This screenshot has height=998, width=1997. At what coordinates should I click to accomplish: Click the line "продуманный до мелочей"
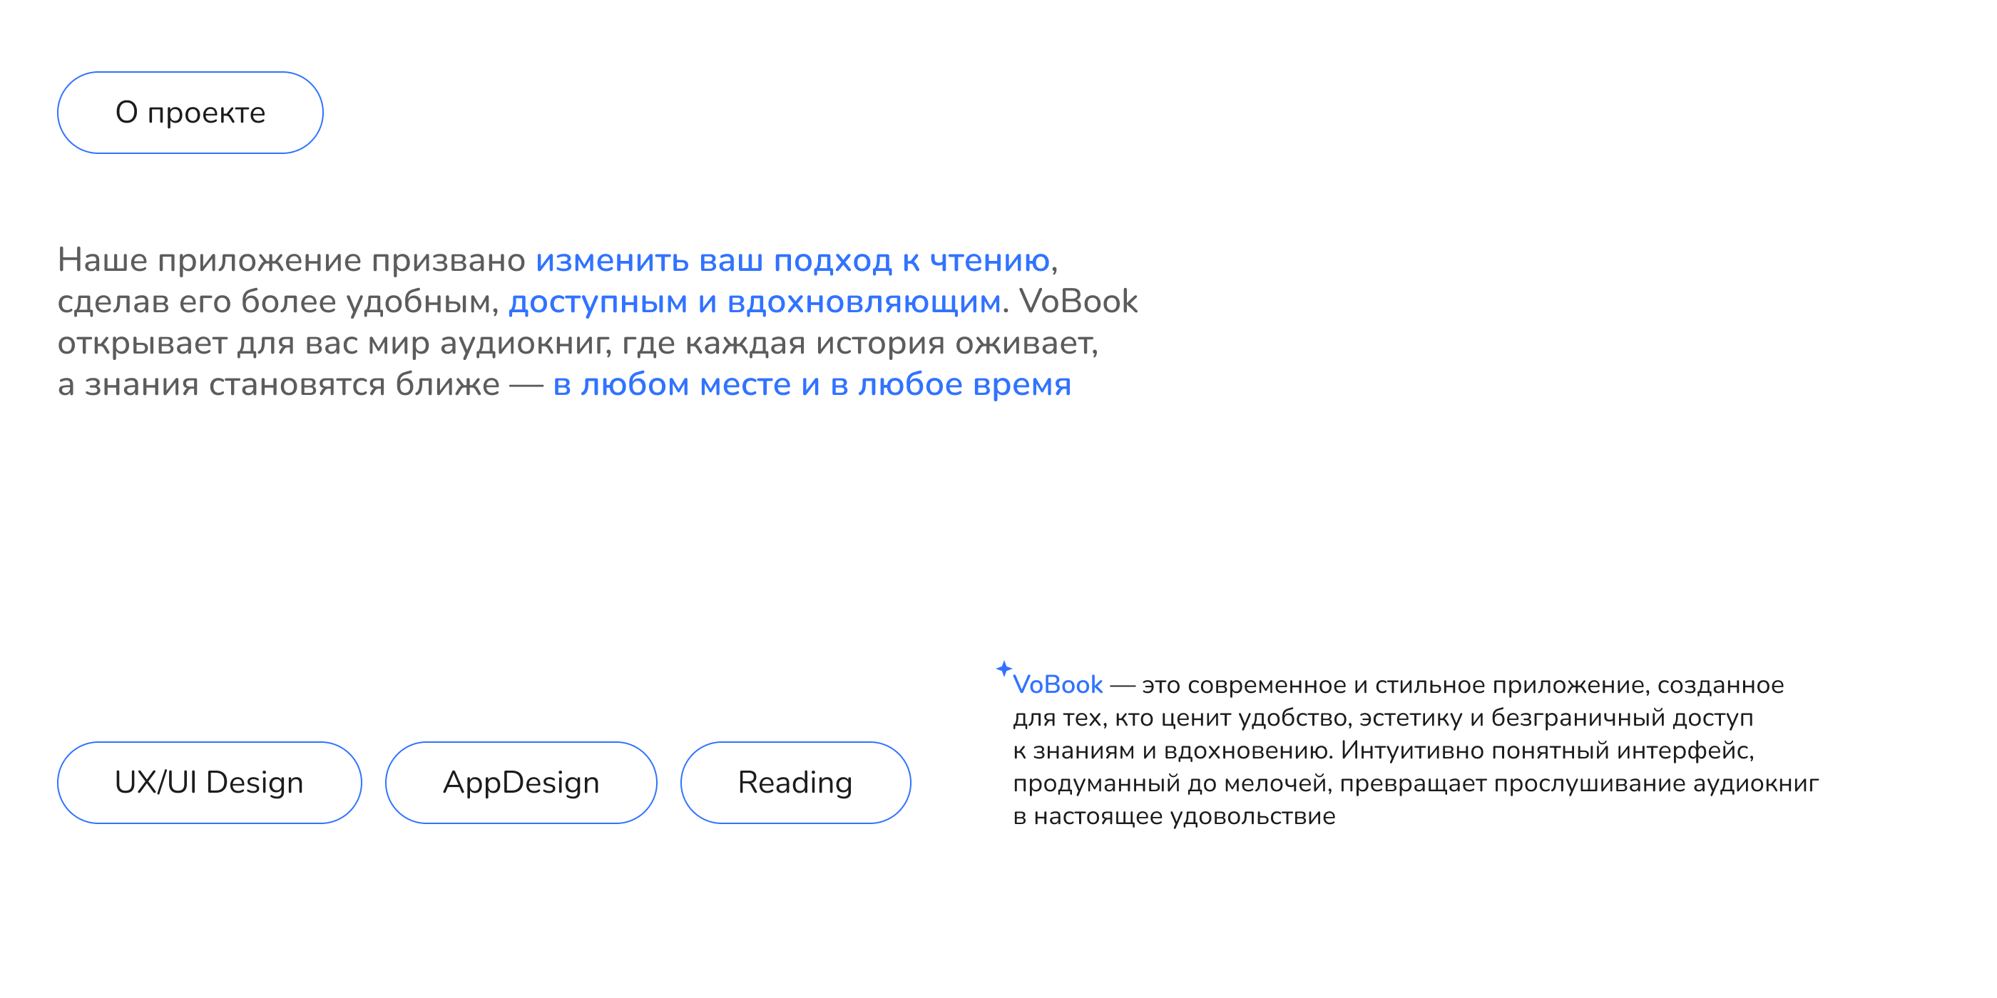pyautogui.click(x=1171, y=783)
